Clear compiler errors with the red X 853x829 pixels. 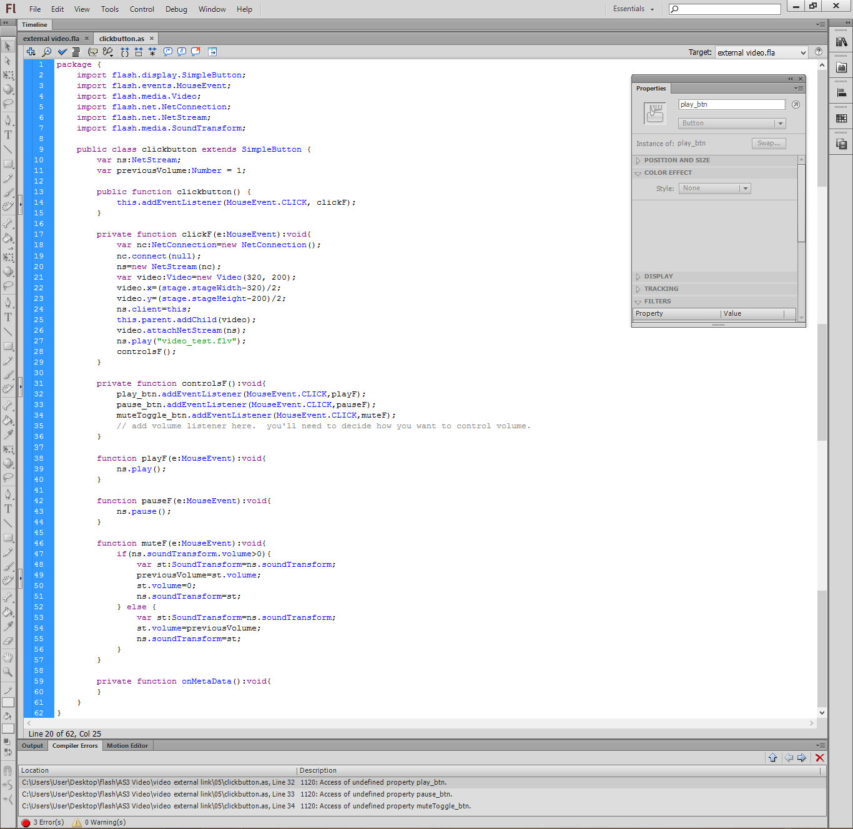820,758
